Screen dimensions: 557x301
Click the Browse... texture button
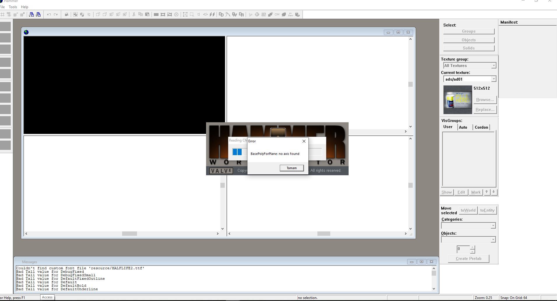click(x=485, y=100)
